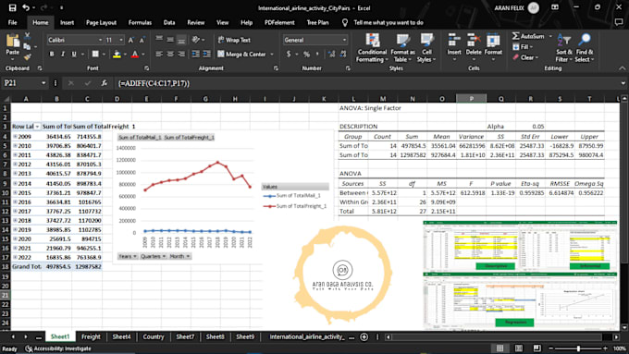The width and height of the screenshot is (629, 354).
Task: Select the Sum of TotalFreight_1 chart field button
Action: (x=189, y=137)
